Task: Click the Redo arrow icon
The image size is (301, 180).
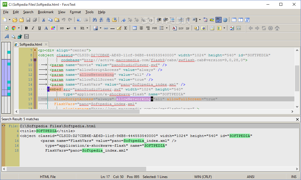Action: 70,20
